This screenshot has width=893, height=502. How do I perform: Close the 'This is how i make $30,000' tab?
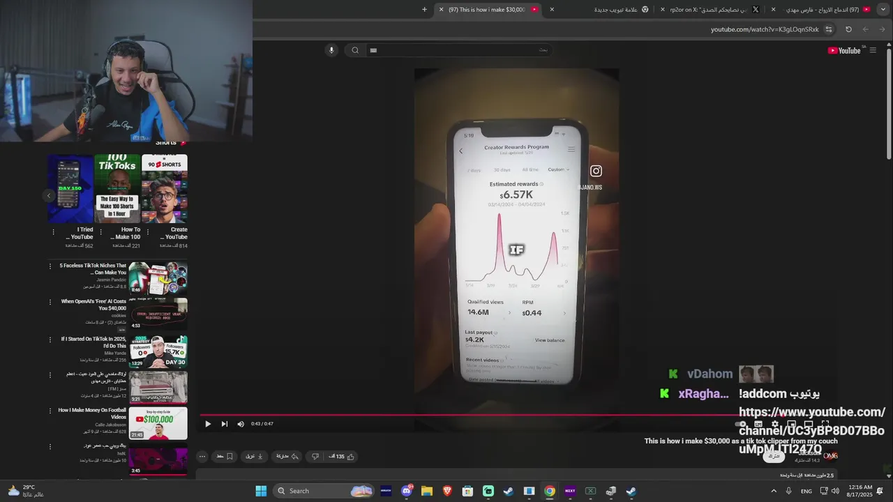441,10
